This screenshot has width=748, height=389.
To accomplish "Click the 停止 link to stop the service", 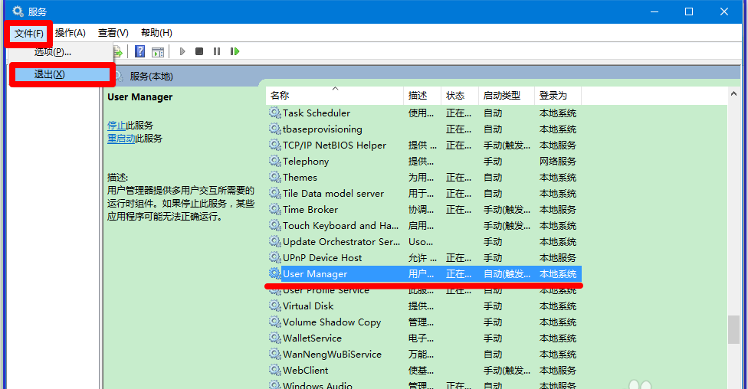I will tap(116, 126).
